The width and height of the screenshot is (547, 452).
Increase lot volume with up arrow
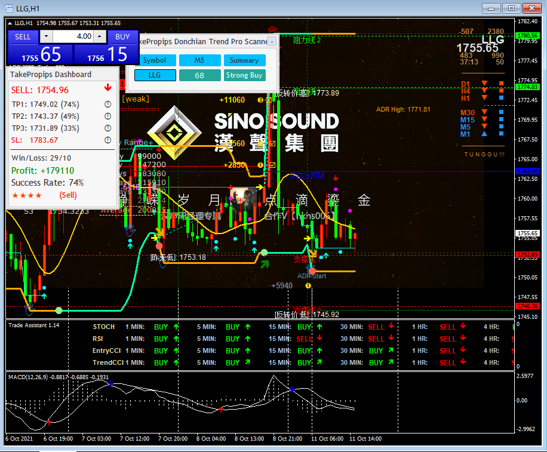(100, 36)
